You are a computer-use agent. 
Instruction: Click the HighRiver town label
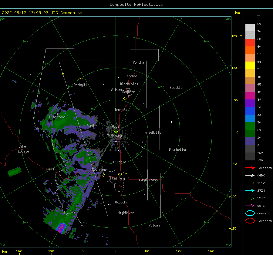pos(126,213)
